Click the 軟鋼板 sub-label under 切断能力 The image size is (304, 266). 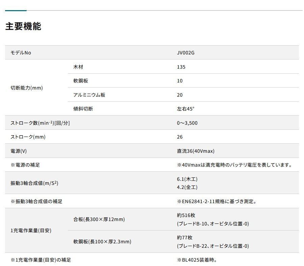point(81,81)
